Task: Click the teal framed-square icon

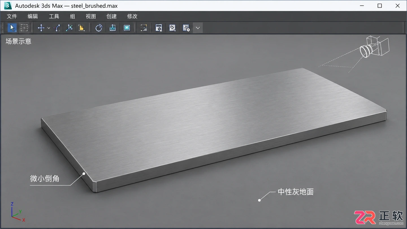Action: coord(127,28)
